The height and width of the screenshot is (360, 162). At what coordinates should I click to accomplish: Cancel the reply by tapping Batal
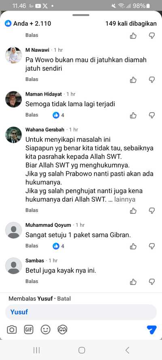(64, 299)
